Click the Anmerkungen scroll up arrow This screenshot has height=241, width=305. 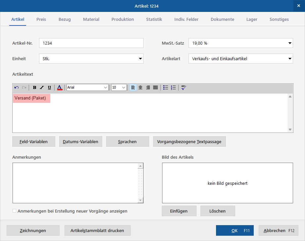click(x=140, y=166)
